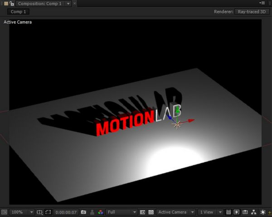Click the Comp 1 breadcrumb button
The width and height of the screenshot is (272, 217).
(x=18, y=12)
